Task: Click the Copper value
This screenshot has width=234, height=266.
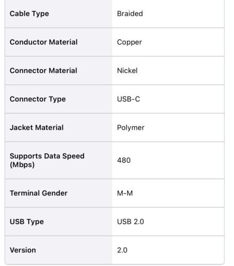Action: click(129, 43)
